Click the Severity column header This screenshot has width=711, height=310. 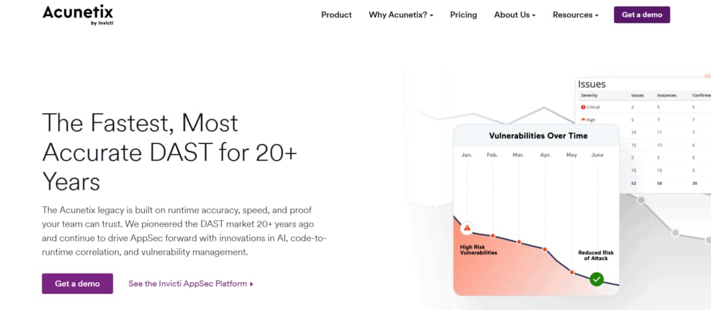coord(589,95)
